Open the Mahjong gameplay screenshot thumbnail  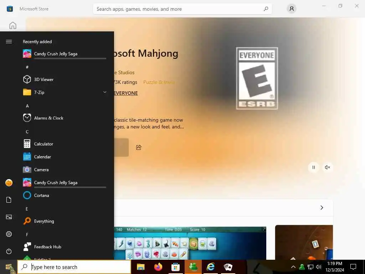coord(190,243)
